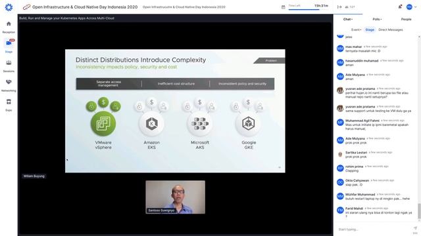
Task: Open the notifications bell icon
Action: tap(400, 7)
